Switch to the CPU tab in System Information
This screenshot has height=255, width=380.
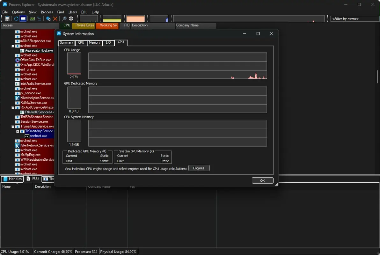pyautogui.click(x=81, y=43)
